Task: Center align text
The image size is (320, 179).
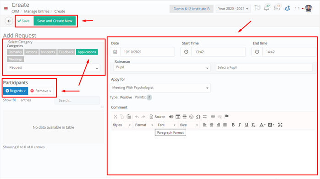Action: coord(211,125)
